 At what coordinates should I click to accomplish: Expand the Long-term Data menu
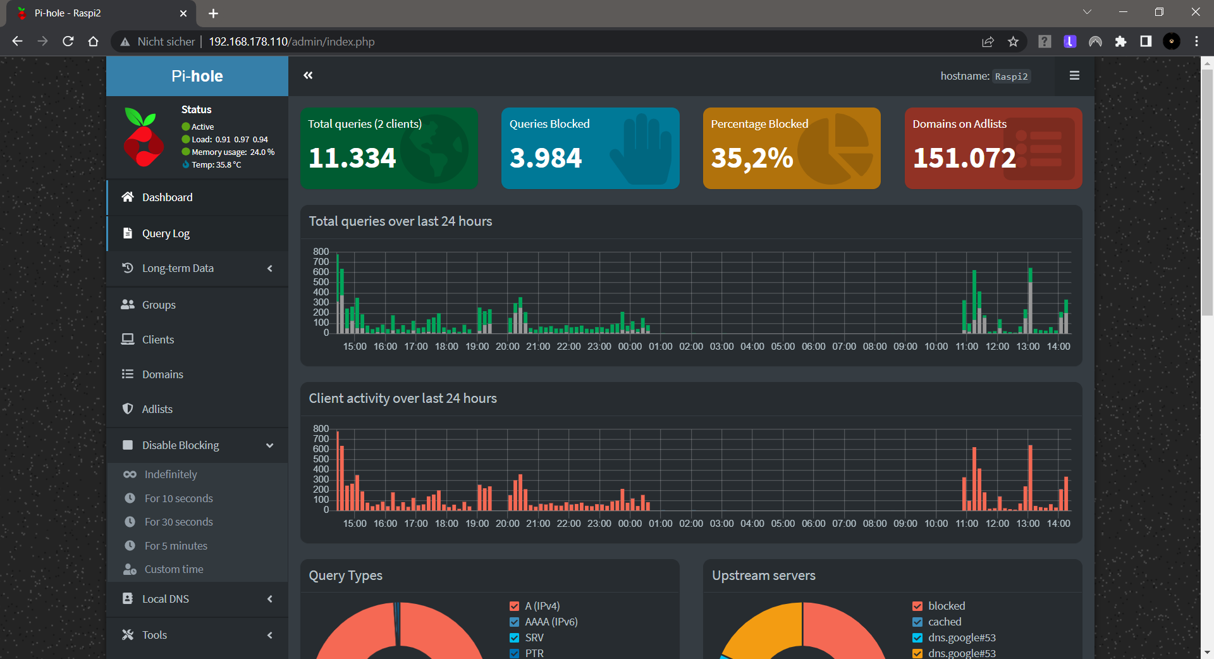[x=197, y=269]
